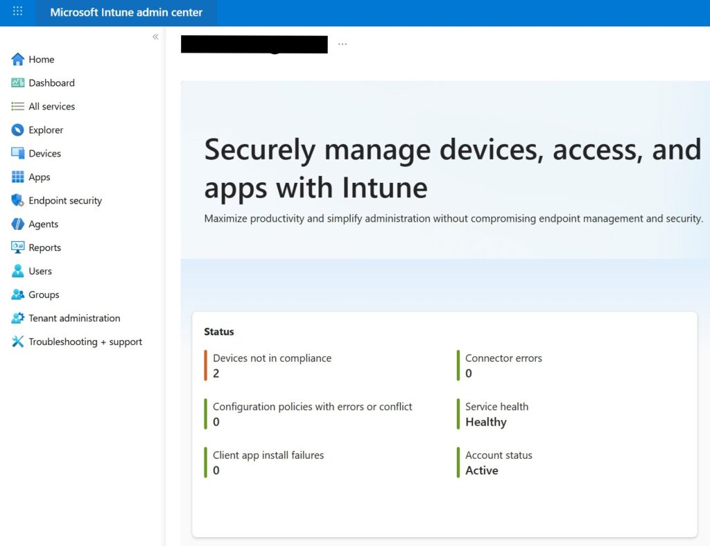Click the Apps grid icon
710x546 pixels.
[x=18, y=177]
